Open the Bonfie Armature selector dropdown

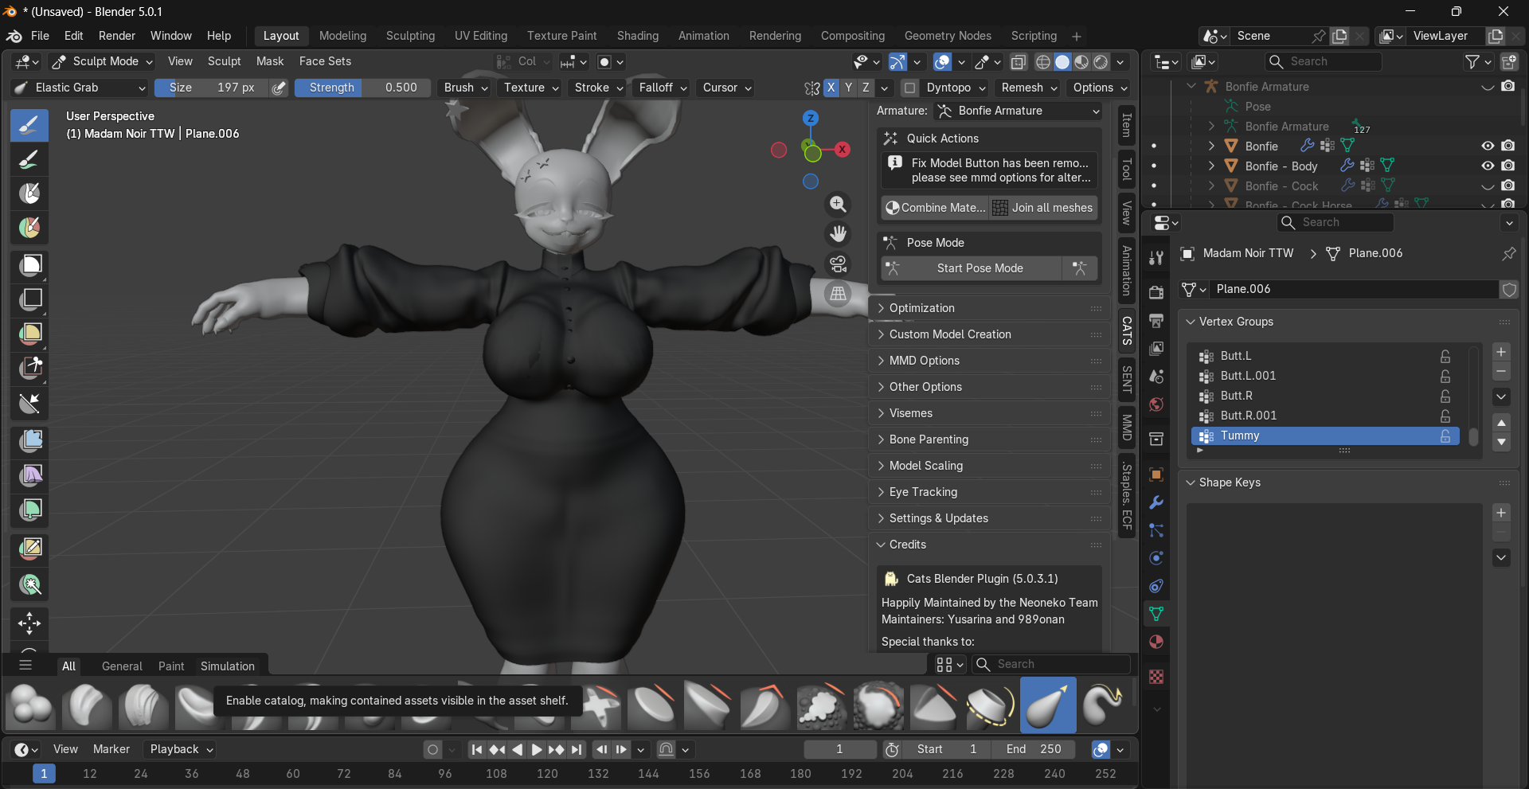1018,111
